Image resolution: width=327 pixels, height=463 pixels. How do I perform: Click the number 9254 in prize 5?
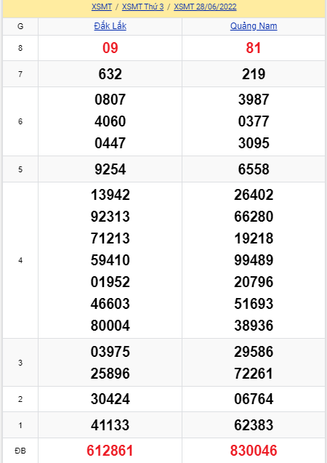pyautogui.click(x=110, y=169)
